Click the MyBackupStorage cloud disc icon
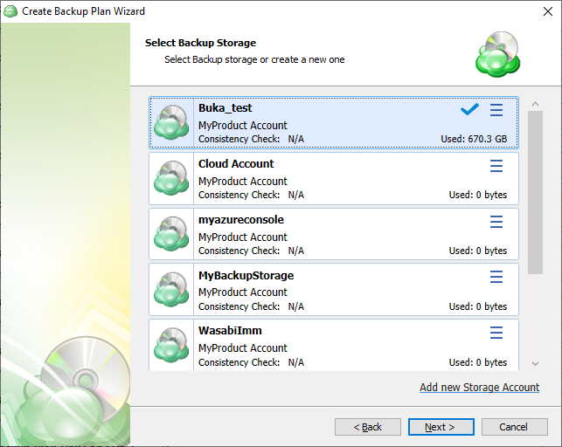Viewport: 562px width, 447px height. pyautogui.click(x=171, y=291)
